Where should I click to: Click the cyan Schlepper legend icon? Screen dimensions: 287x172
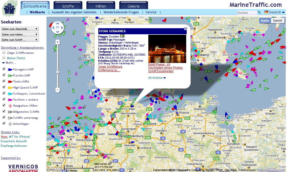click(10, 94)
